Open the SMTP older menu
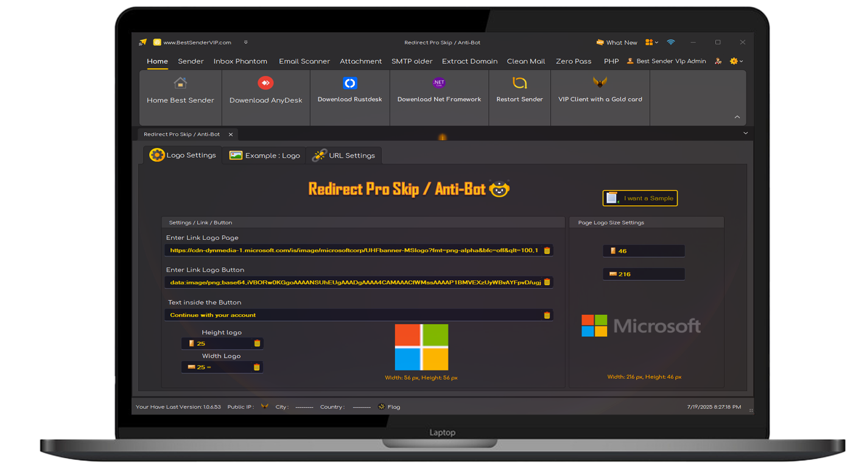The image size is (867, 475). tap(412, 61)
